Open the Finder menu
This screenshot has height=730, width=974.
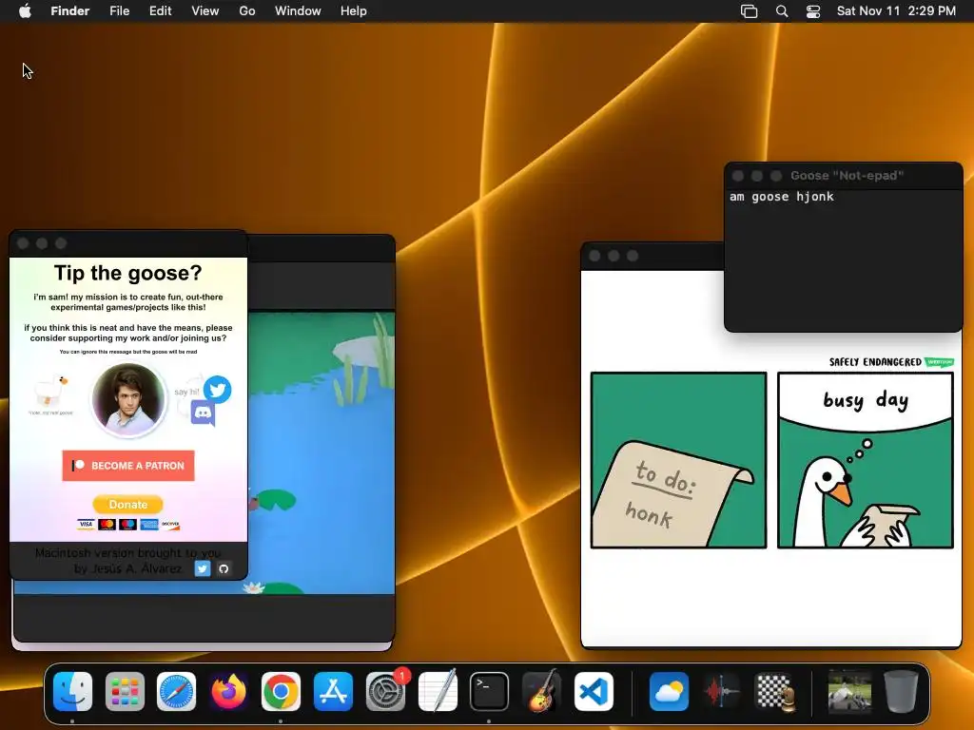tap(70, 11)
